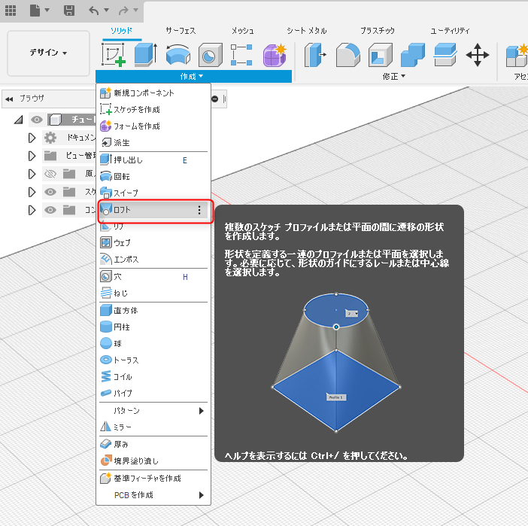Open the PCB を作成 submenu
Screen dimensions: 528x526
(x=153, y=495)
